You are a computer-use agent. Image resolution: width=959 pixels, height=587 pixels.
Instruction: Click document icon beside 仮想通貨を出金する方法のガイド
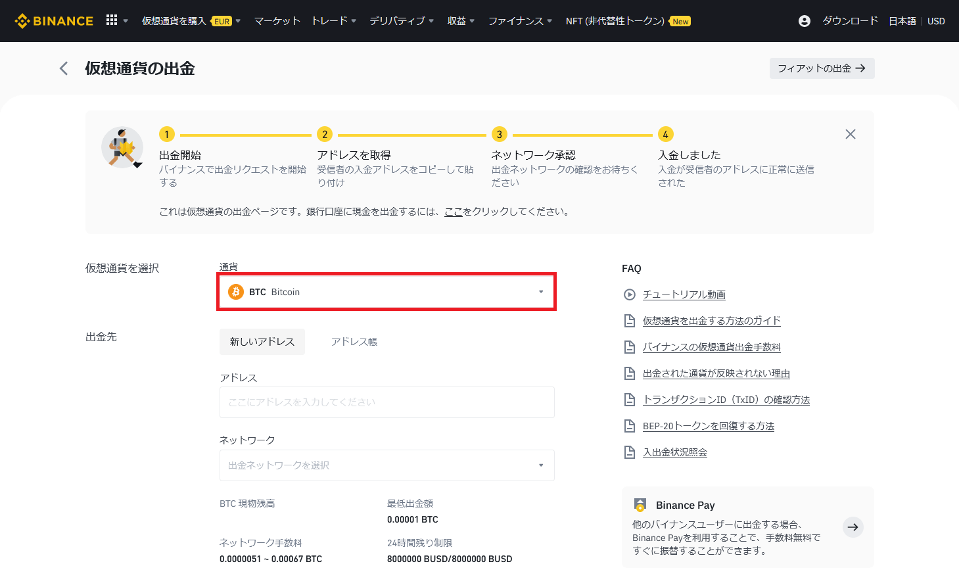tap(629, 321)
